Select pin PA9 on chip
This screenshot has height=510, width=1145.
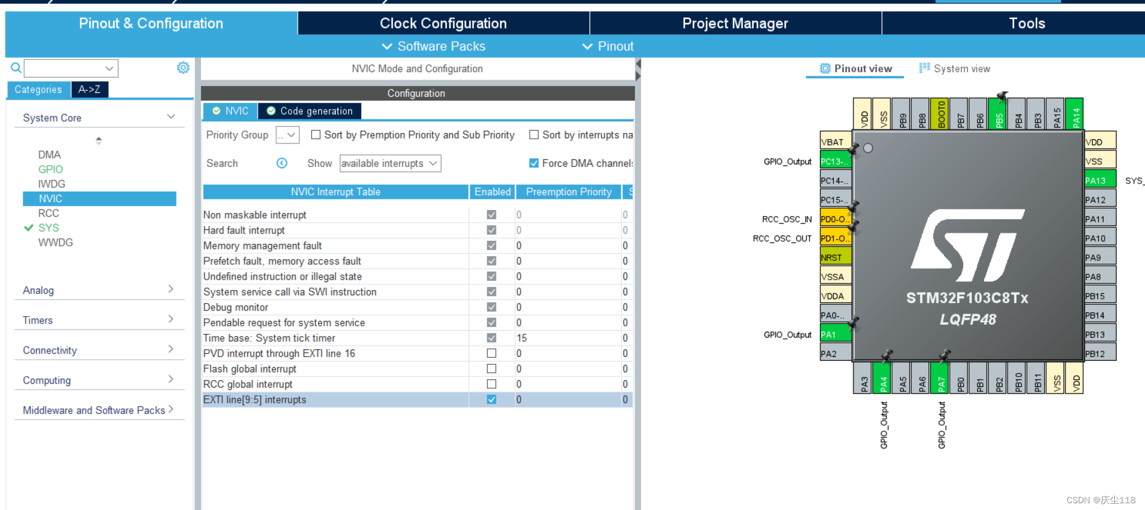click(x=1101, y=257)
